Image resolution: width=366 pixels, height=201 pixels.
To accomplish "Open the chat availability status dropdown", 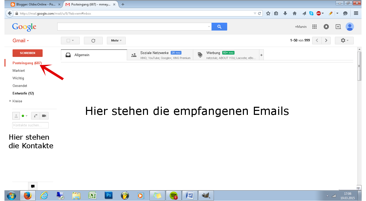I will coord(25,116).
